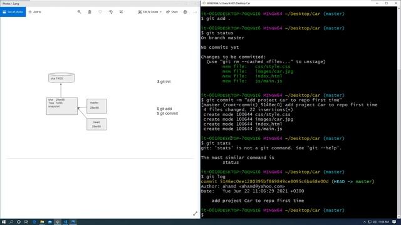Click the crop icon in Photos

[121, 12]
